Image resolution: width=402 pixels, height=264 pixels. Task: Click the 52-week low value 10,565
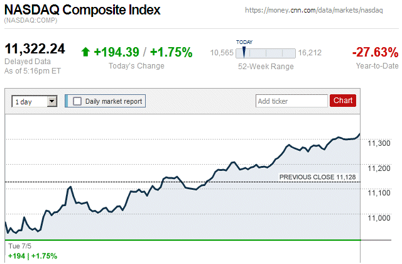click(x=222, y=53)
